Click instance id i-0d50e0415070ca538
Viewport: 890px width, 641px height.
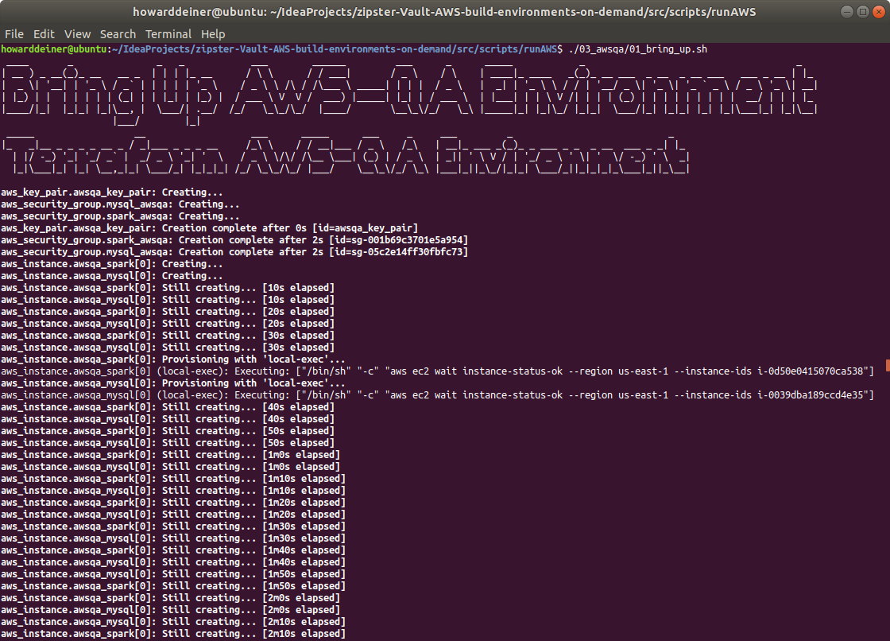tap(810, 371)
